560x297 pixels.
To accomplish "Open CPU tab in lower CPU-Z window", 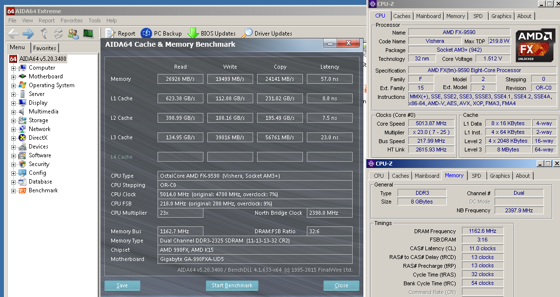I will click(x=379, y=176).
